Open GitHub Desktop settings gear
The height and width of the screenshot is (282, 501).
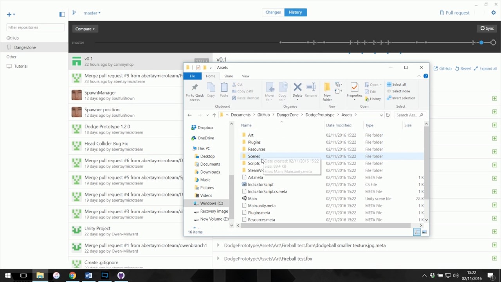pos(493,13)
